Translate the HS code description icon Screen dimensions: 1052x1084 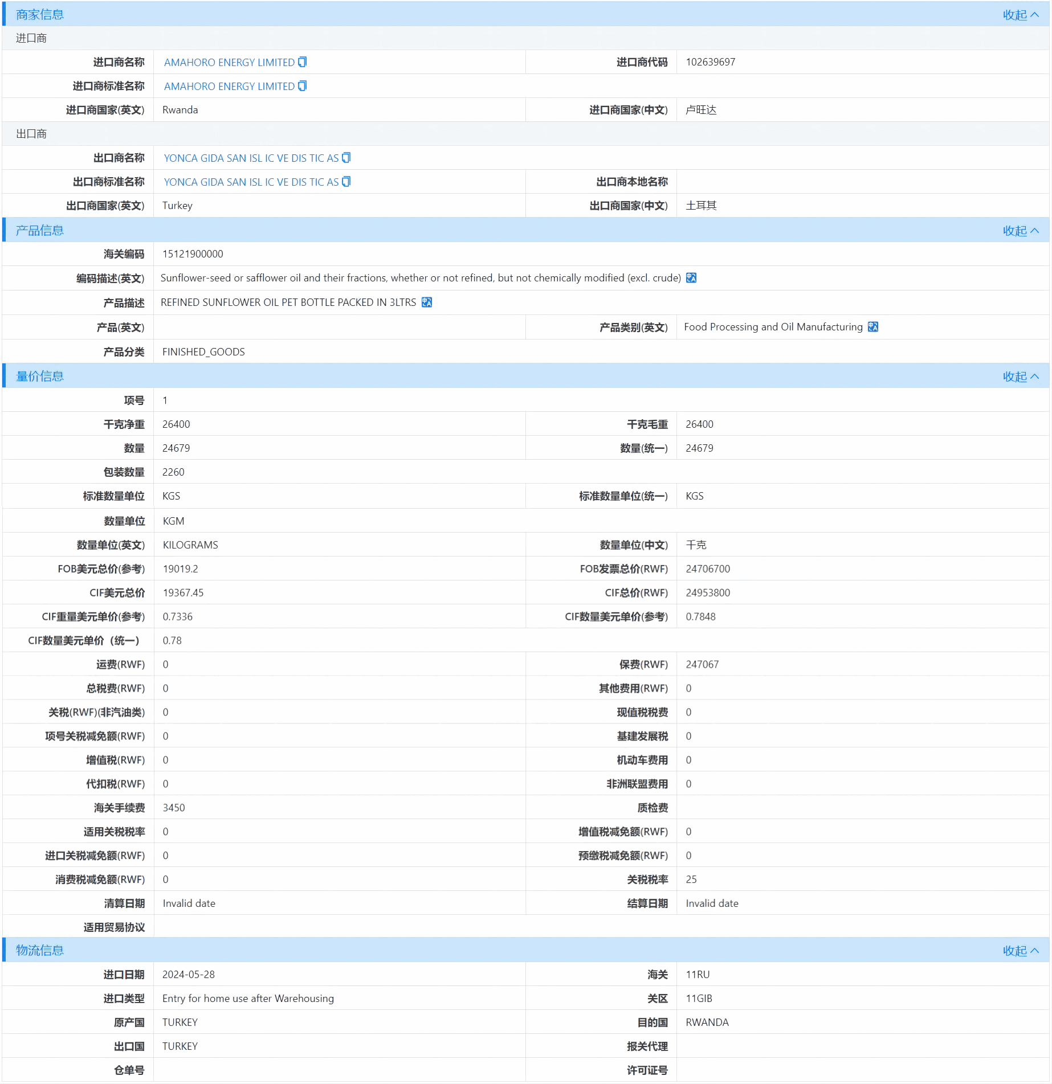pos(691,278)
